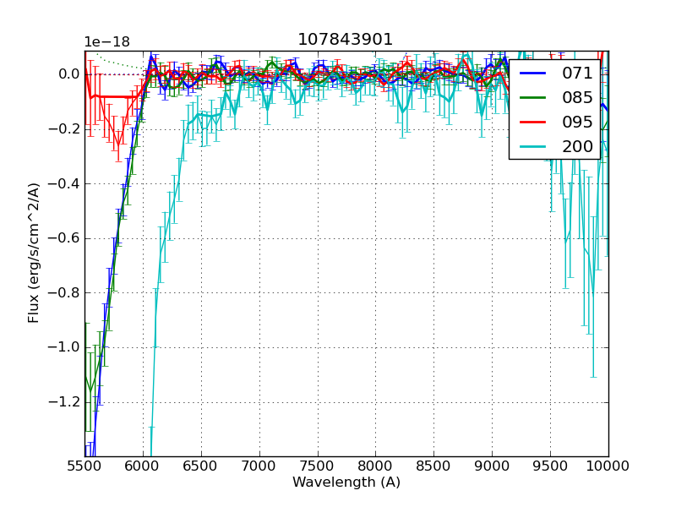Click the cyan line swatch in legend
Screen dimensions: 676x507
534,146
